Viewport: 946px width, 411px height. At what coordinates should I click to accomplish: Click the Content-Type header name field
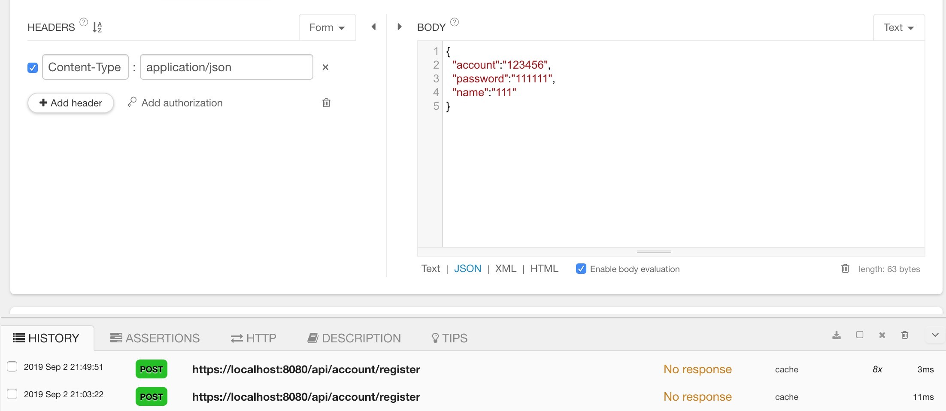click(x=85, y=67)
